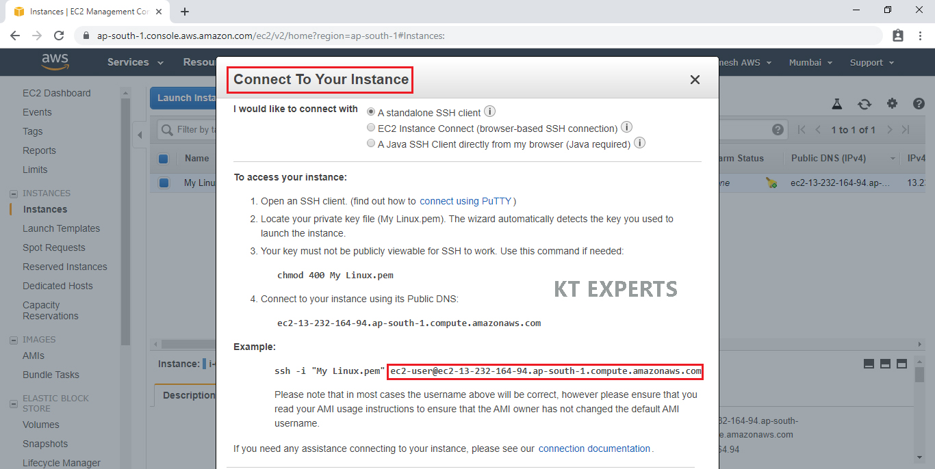Click the Name column header
This screenshot has width=935, height=469.
coord(196,159)
